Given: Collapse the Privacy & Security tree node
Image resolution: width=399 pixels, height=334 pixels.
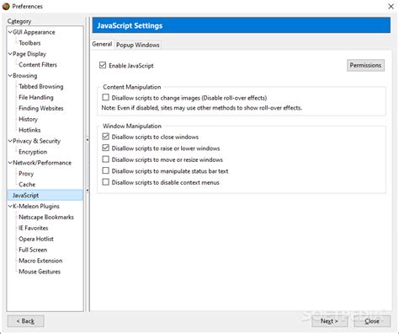Looking at the screenshot, I should coord(10,141).
